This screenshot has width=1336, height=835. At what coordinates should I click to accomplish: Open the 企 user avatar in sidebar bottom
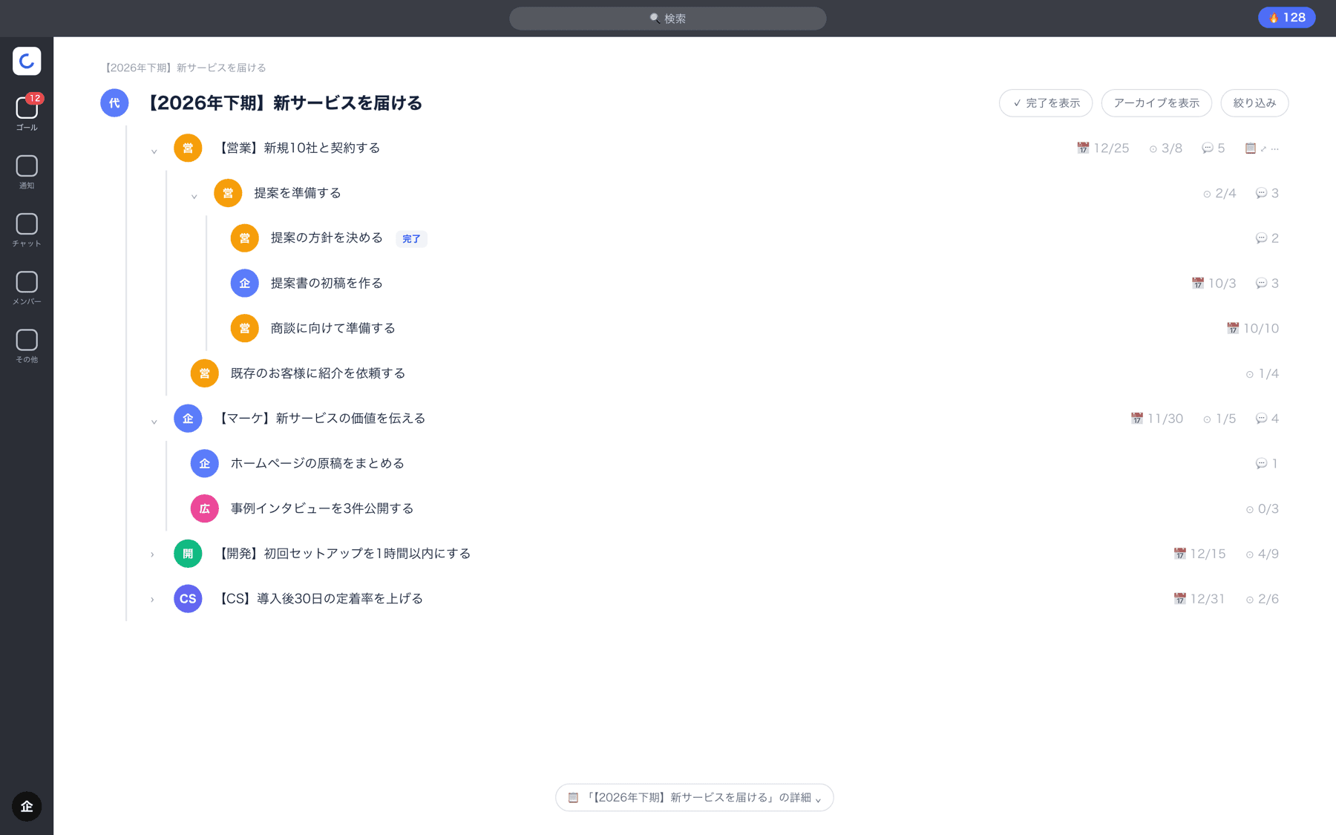pos(27,806)
